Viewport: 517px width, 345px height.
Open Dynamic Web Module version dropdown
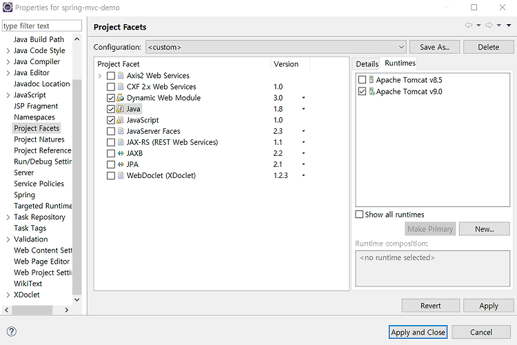(x=303, y=98)
